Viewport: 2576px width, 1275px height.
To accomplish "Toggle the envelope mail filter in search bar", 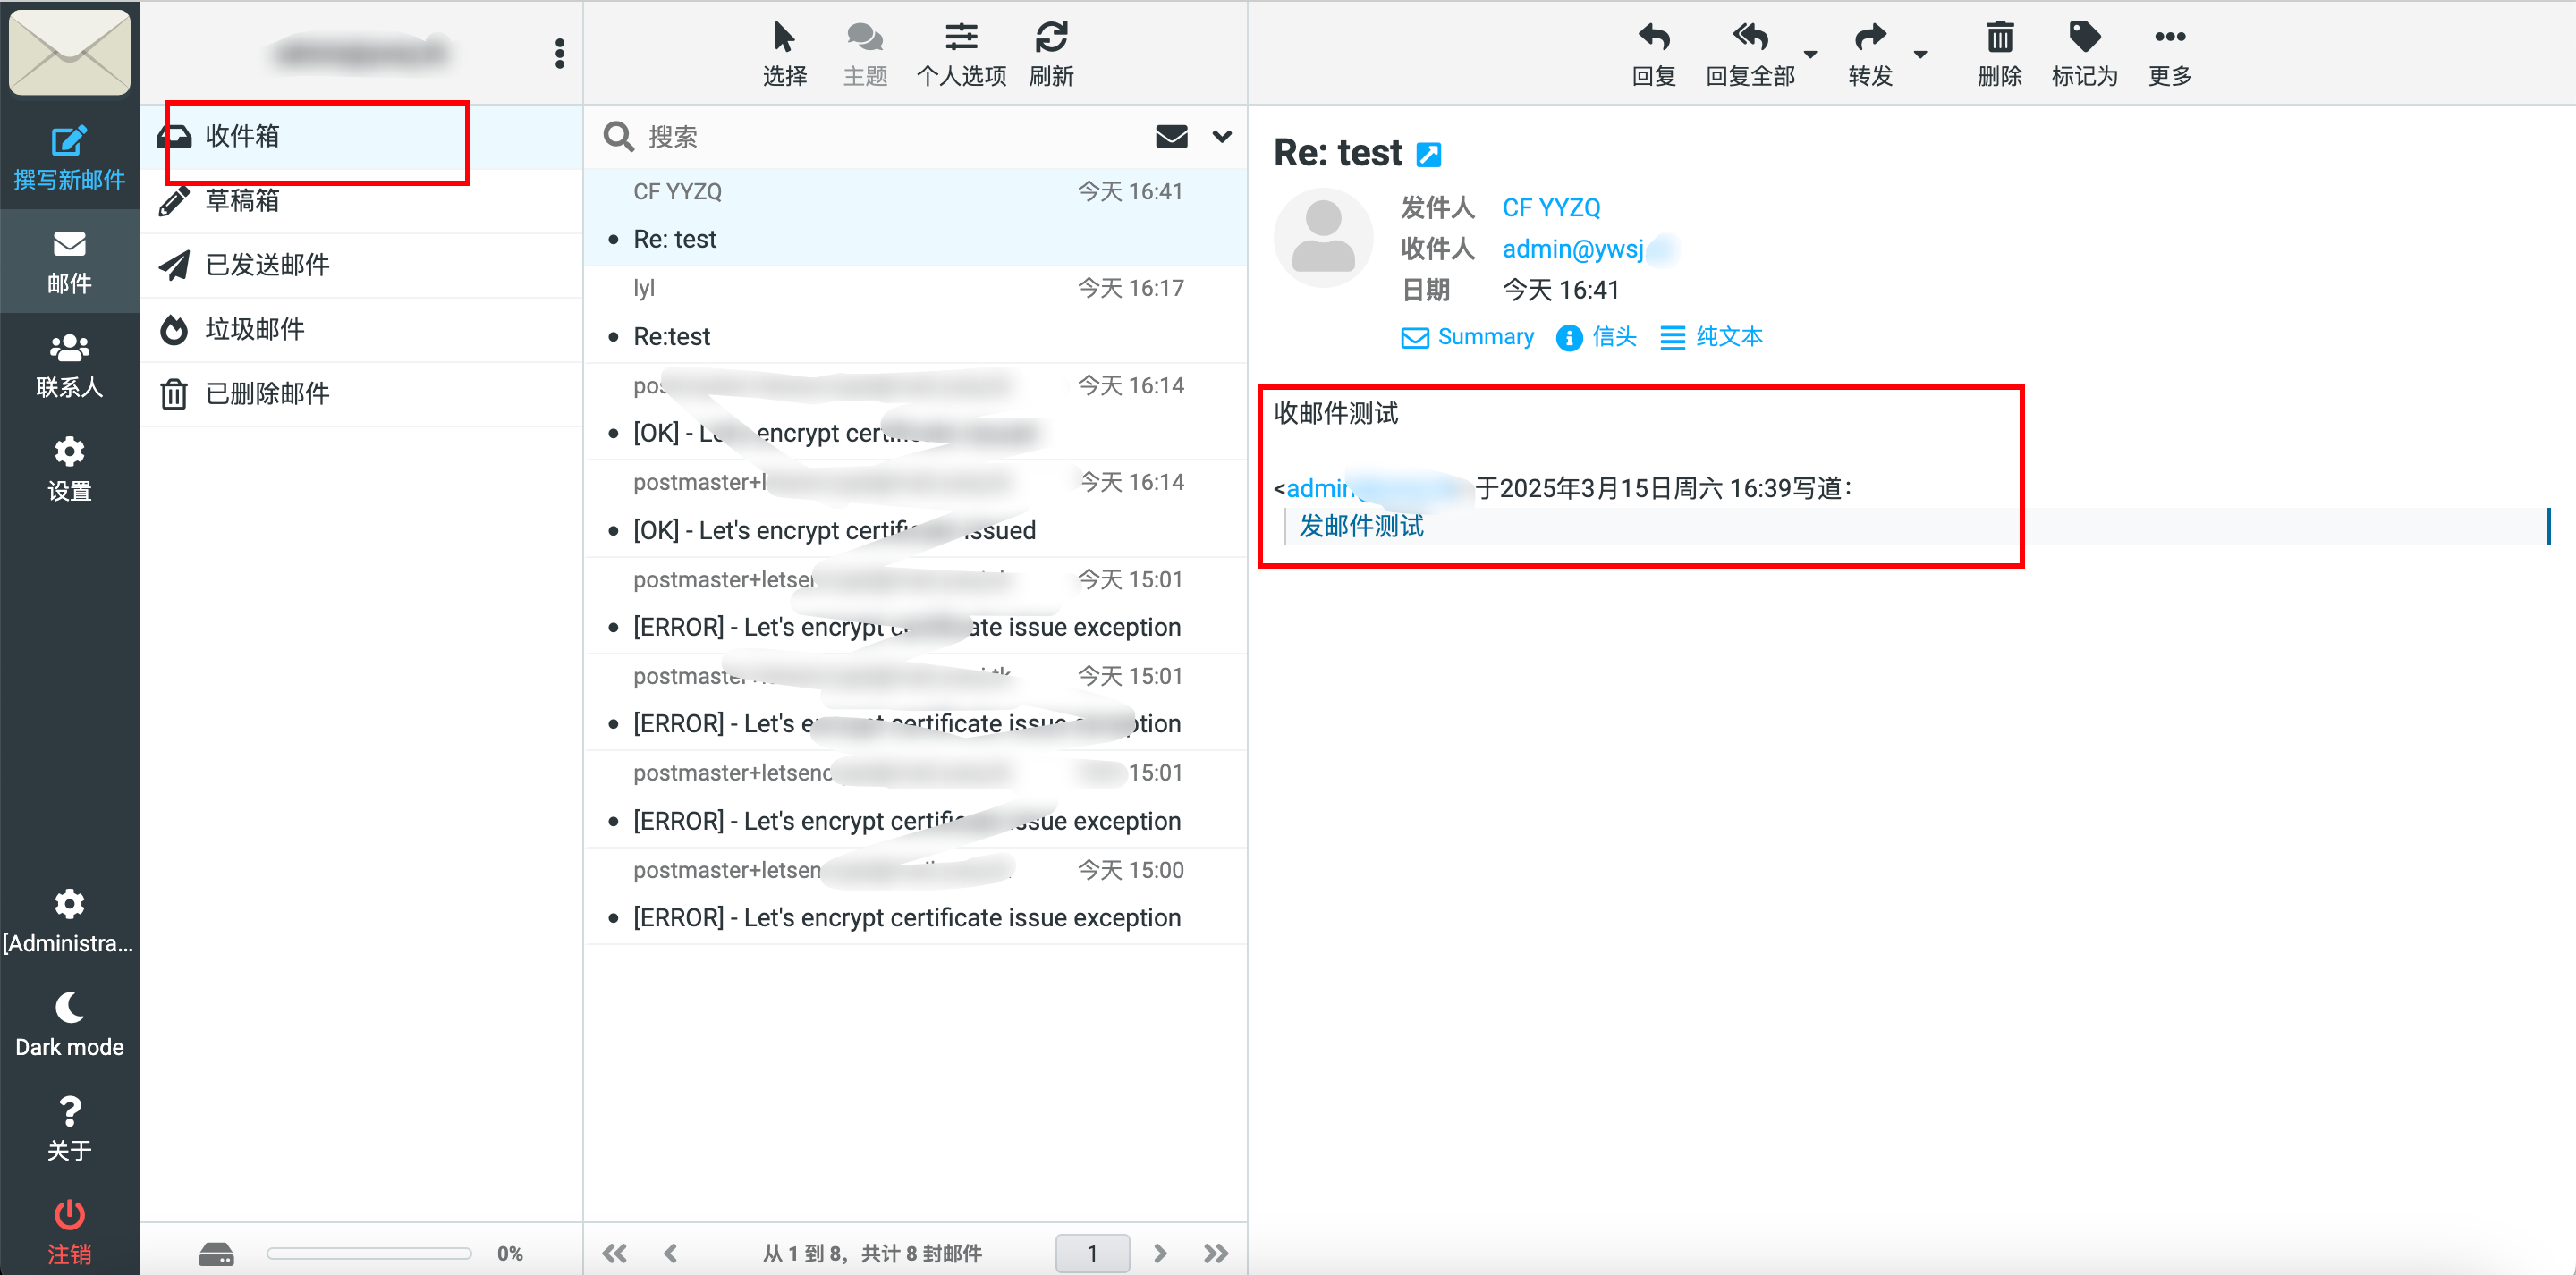I will click(1171, 136).
